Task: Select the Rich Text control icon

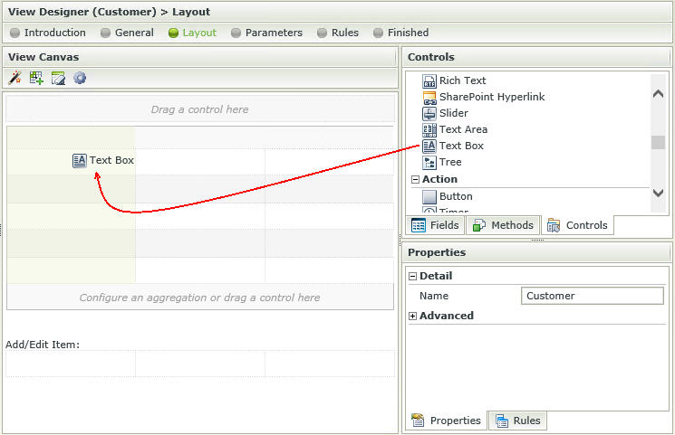Action: pyautogui.click(x=429, y=80)
